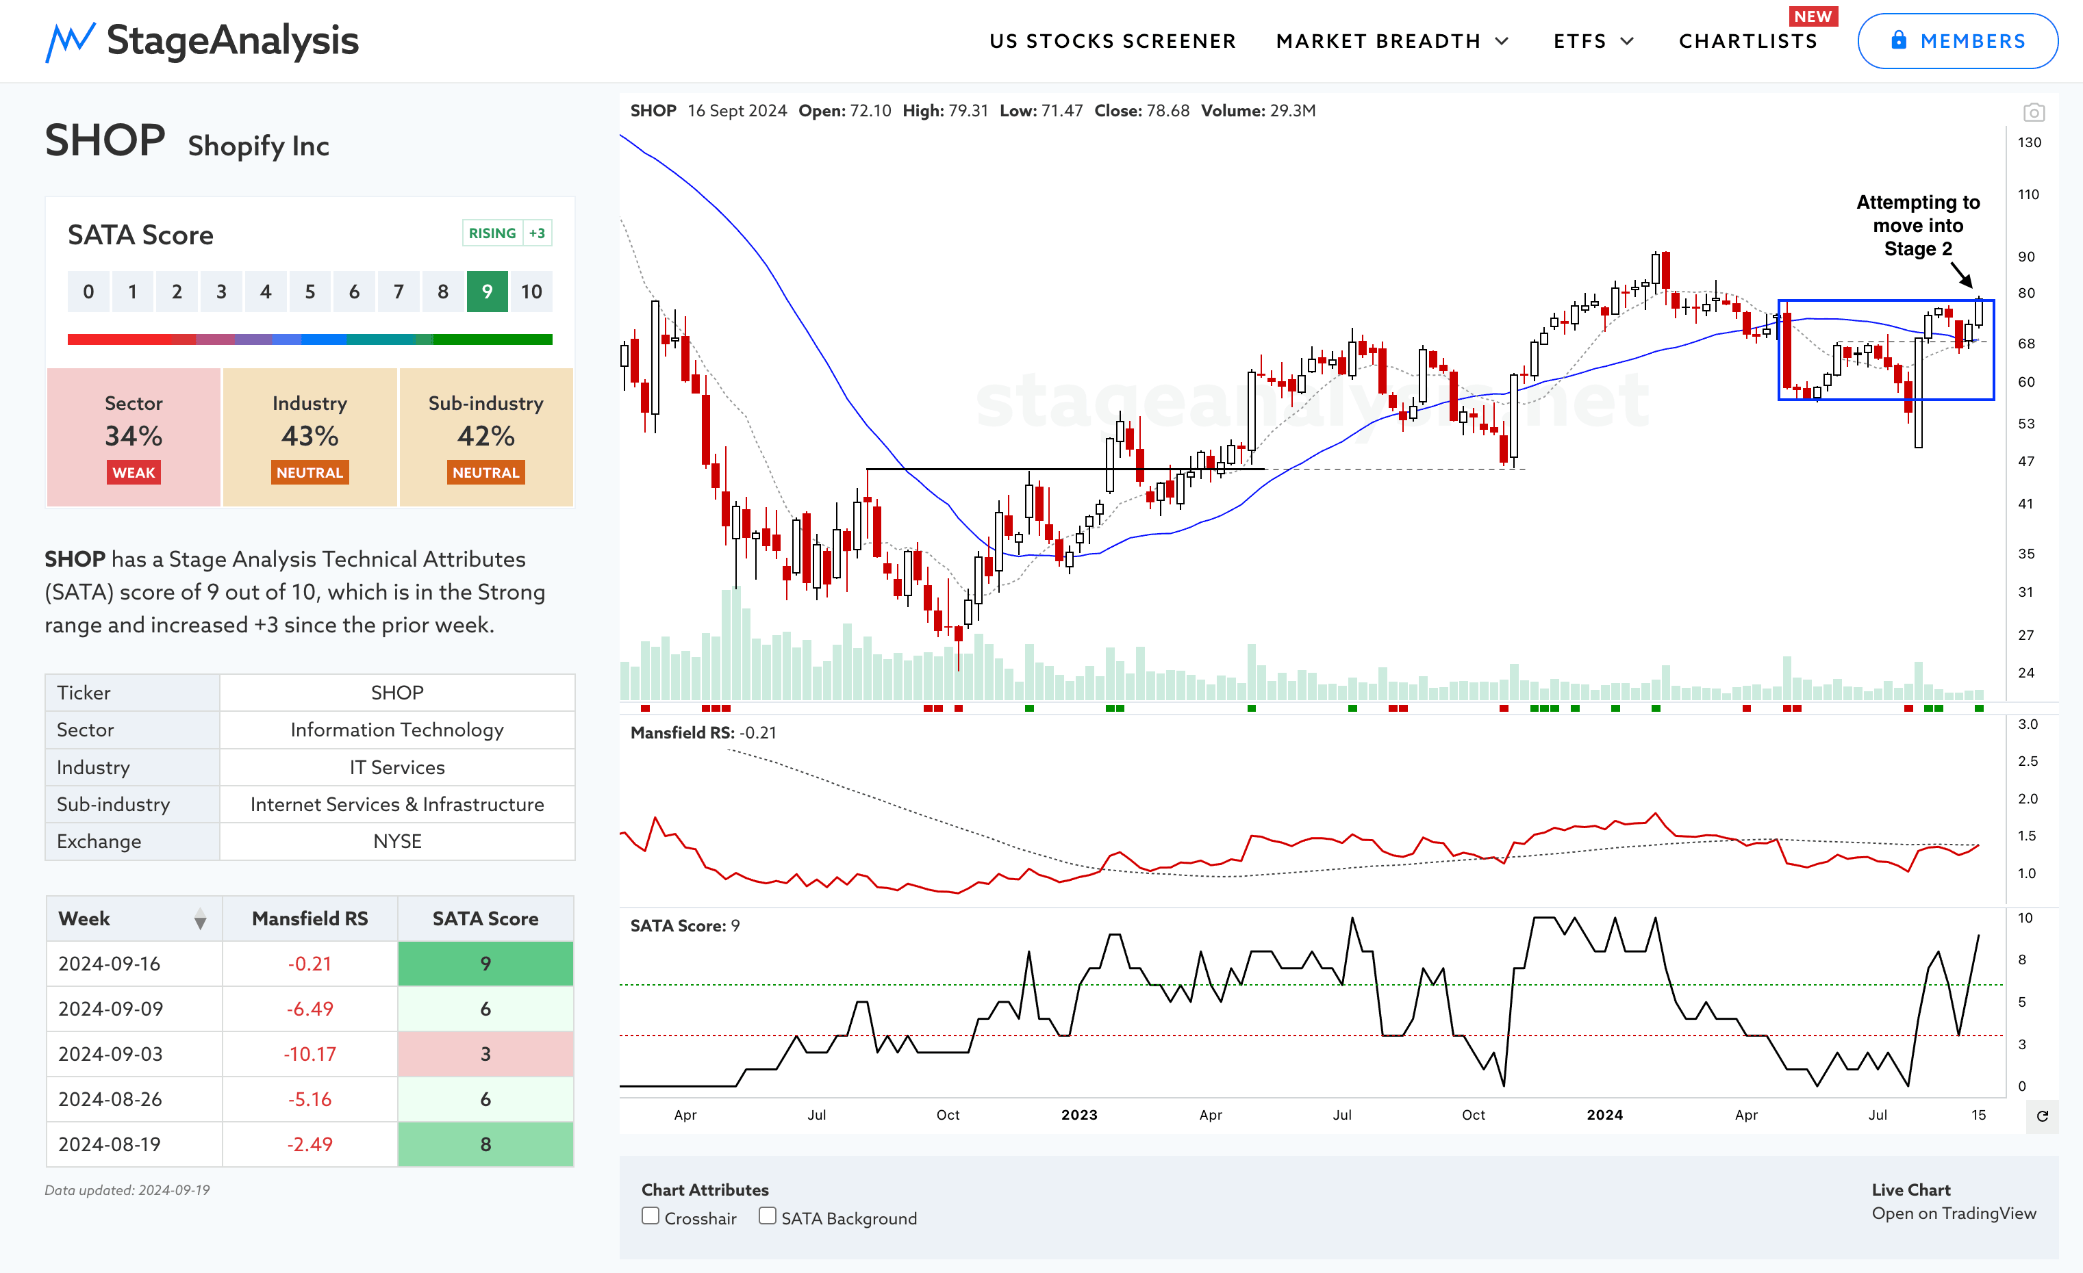Click the Week column sort arrows
The height and width of the screenshot is (1273, 2083).
coord(201,919)
